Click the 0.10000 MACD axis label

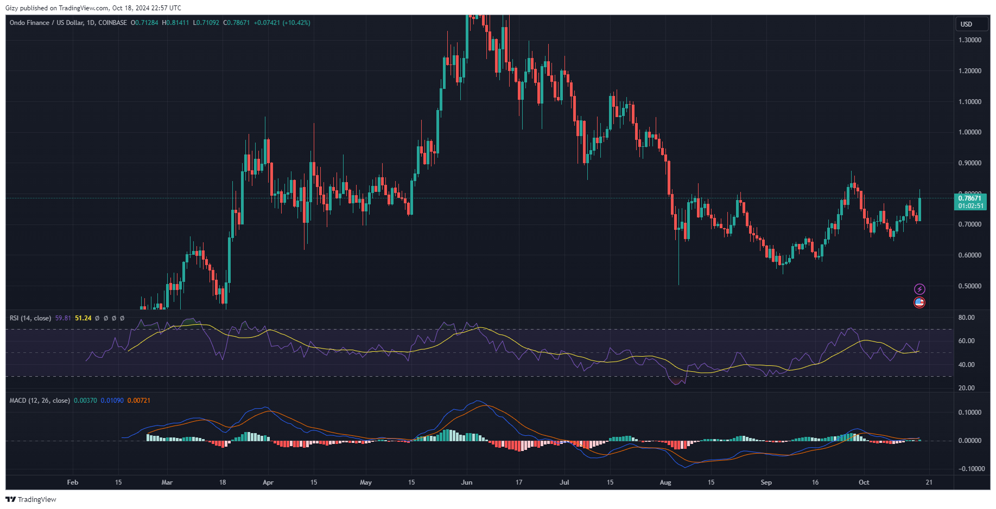(x=970, y=413)
